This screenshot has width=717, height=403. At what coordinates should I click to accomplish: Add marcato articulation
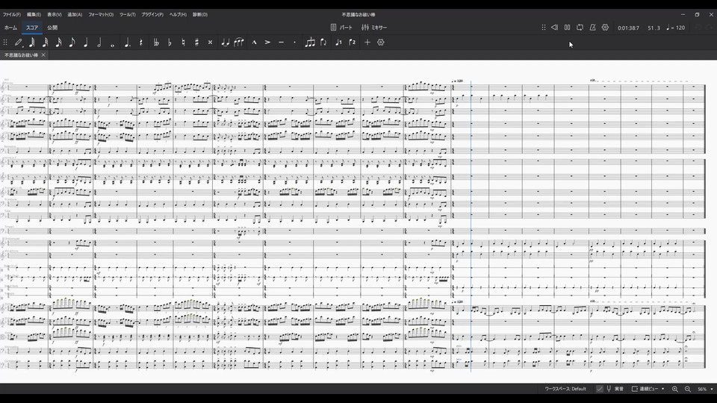254,43
